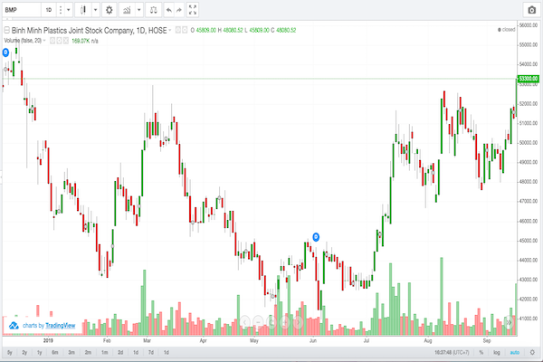Screen dimensions: 543x362
Task: Hide the Volume indicator via first icon
Action: (x=52, y=41)
